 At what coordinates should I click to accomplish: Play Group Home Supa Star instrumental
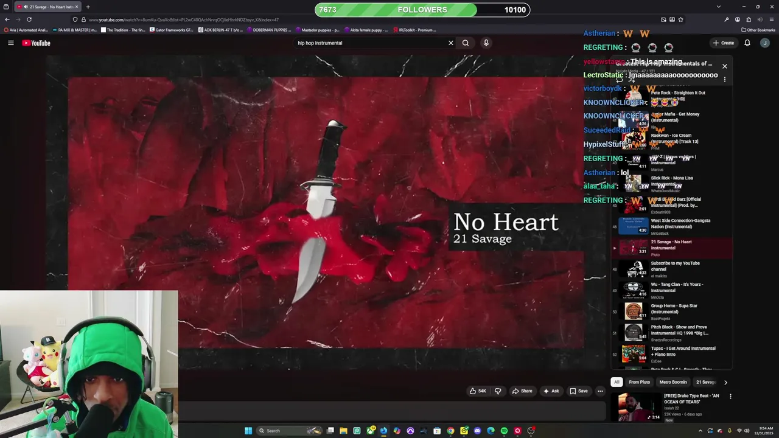pos(672,311)
